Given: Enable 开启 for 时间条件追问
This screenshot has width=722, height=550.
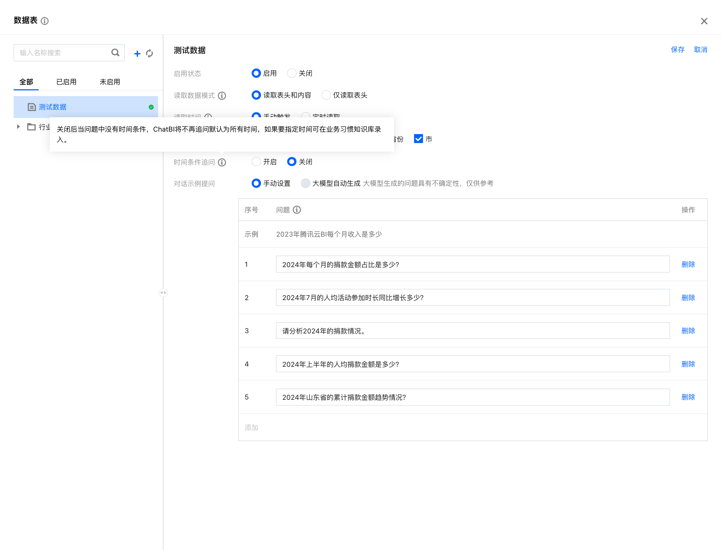Looking at the screenshot, I should [x=256, y=162].
